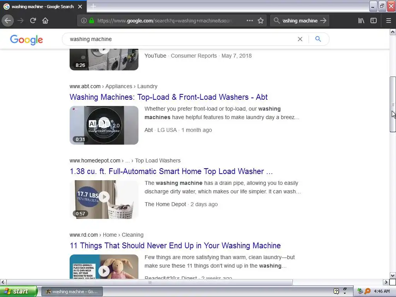Screen dimensions: 396x297
Task: Show site information icon in address bar
Action: (84, 20)
